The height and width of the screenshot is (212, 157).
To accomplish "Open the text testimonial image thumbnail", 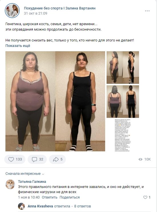I will (123, 135).
